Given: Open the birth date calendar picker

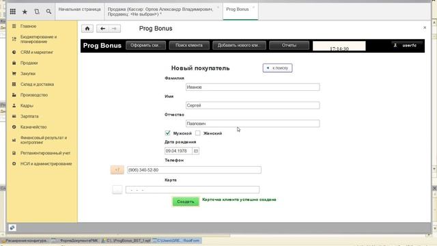Looking at the screenshot, I should click(x=196, y=151).
